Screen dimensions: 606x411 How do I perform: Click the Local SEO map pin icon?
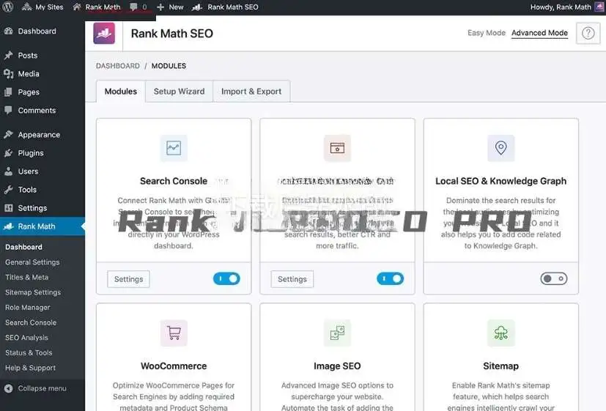[500, 148]
